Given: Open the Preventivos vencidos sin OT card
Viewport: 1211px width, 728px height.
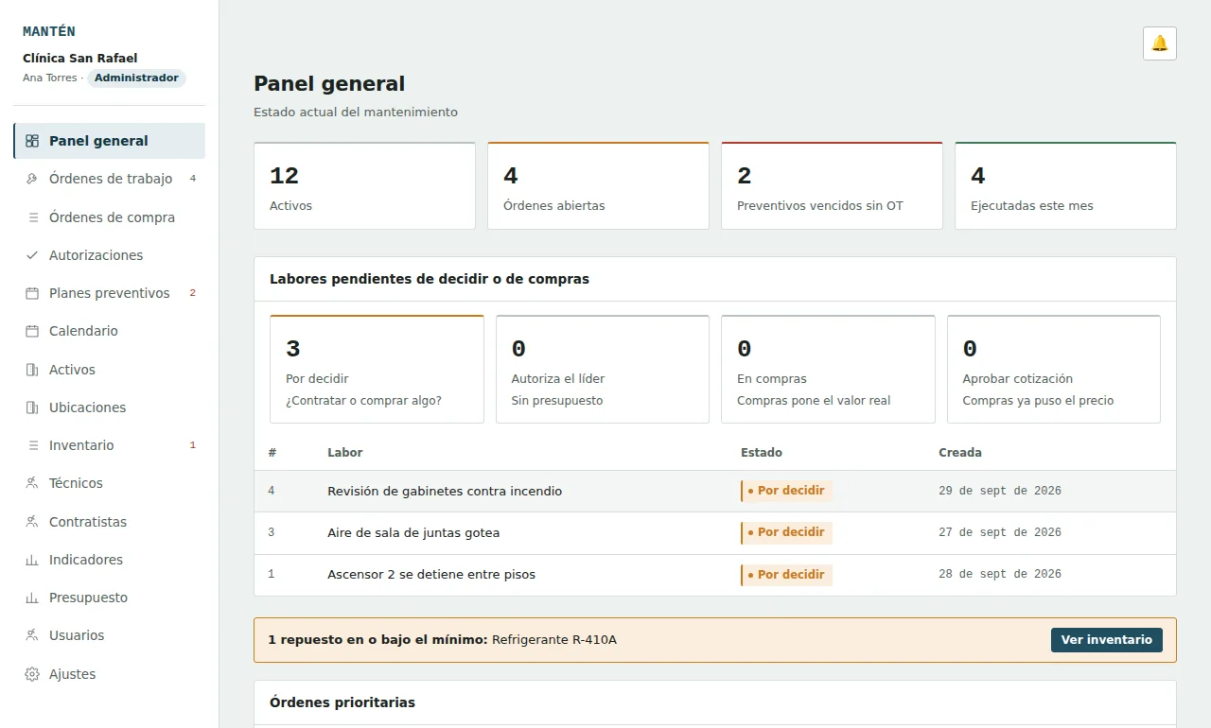Looking at the screenshot, I should click(832, 185).
